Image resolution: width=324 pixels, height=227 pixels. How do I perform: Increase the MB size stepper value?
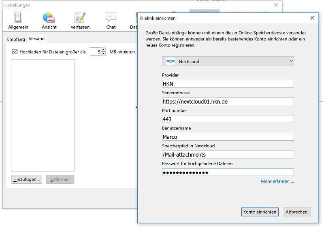click(103, 50)
